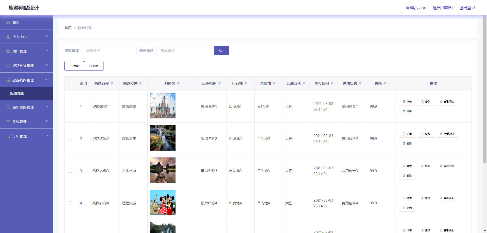Image resolution: width=487 pixels, height=233 pixels.
Task: Click the icon beside 线路分类管理
Action: [x=8, y=66]
